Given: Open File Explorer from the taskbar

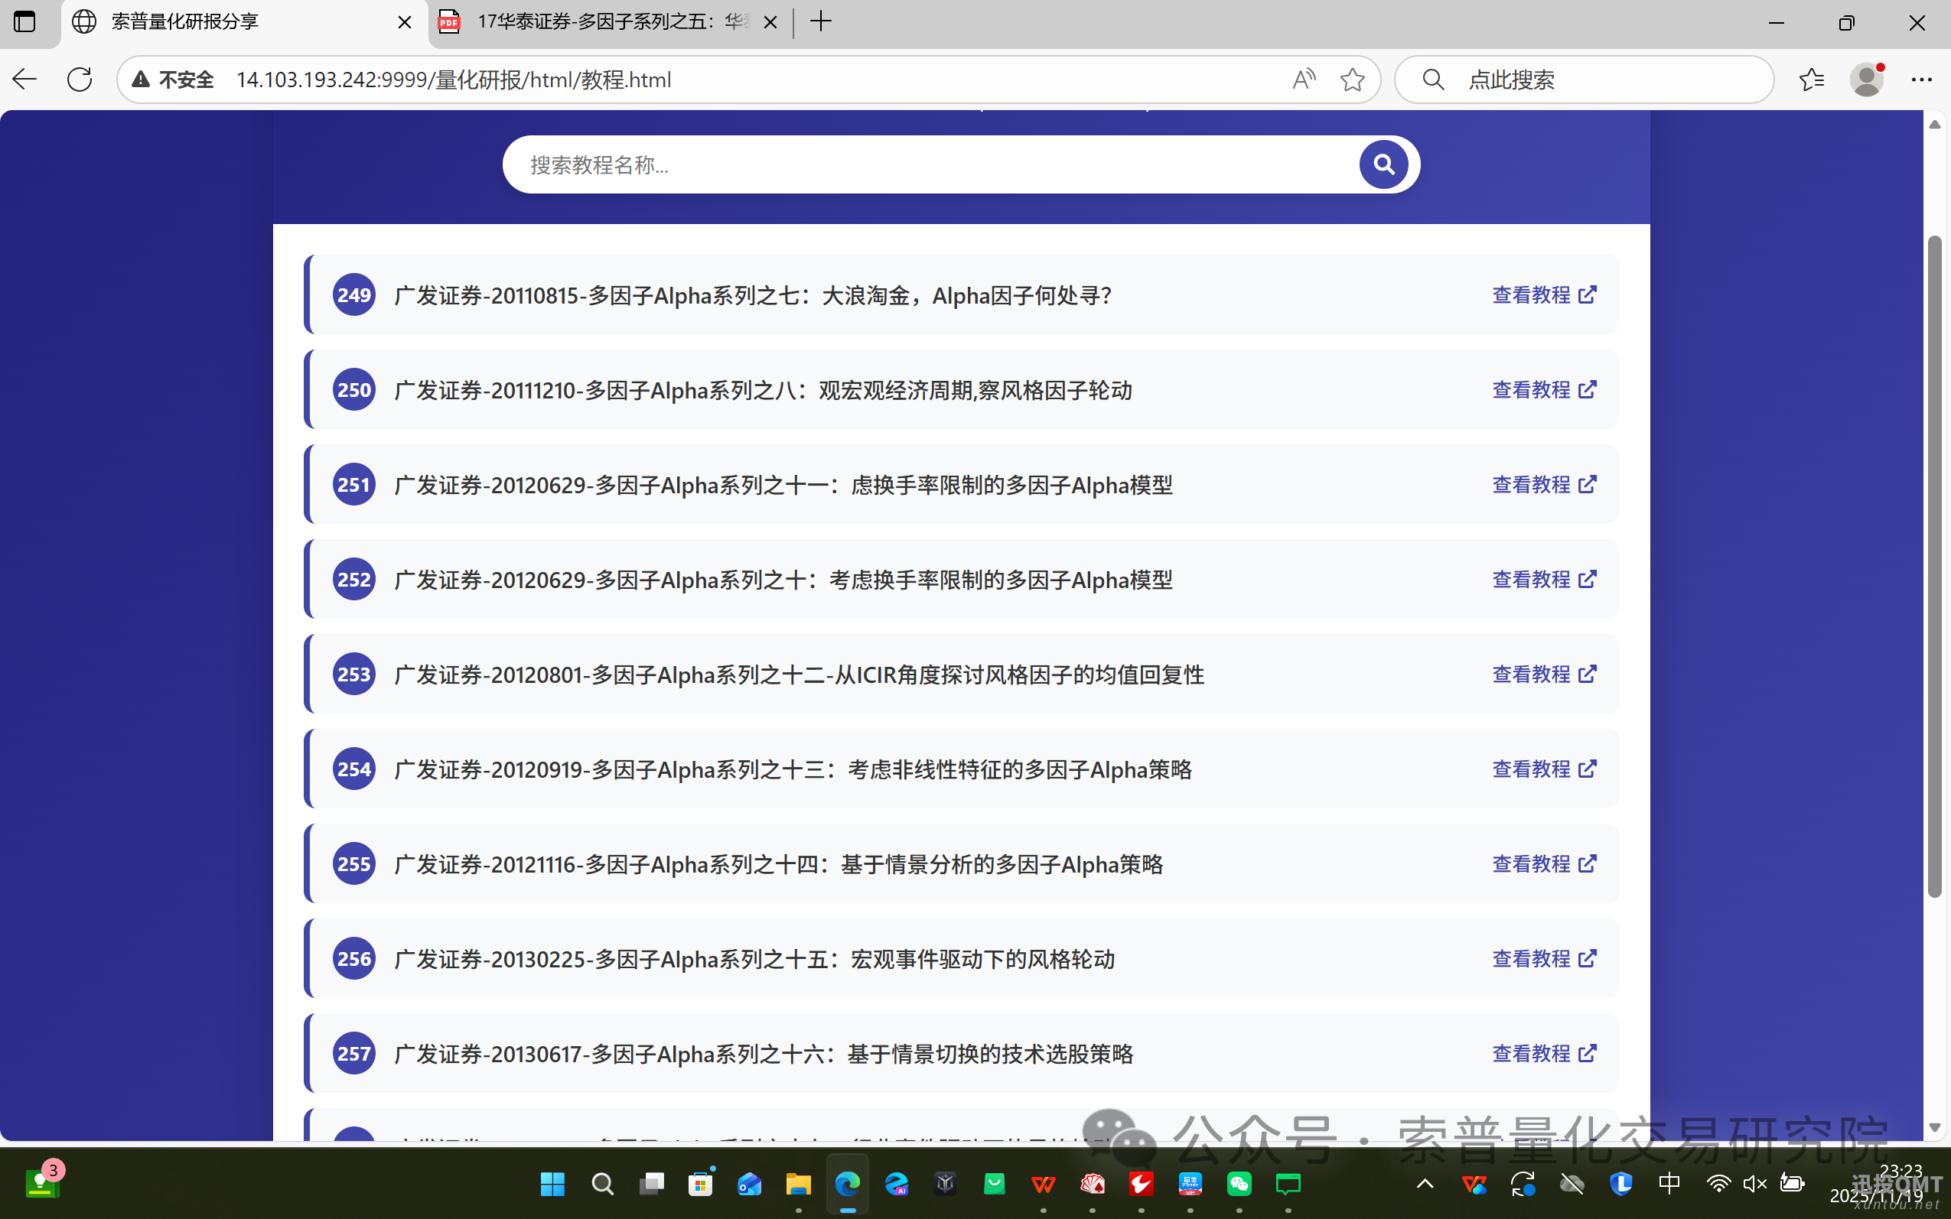Looking at the screenshot, I should pyautogui.click(x=798, y=1184).
